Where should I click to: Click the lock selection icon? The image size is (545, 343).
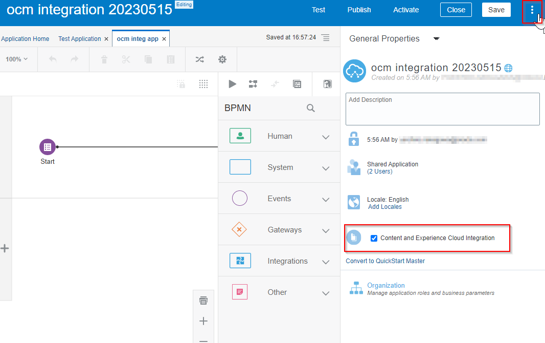pyautogui.click(x=181, y=84)
